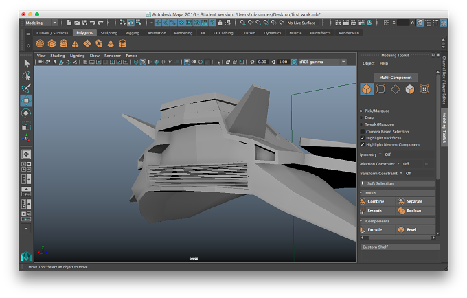Activate the Rotate tool

[x=26, y=113]
